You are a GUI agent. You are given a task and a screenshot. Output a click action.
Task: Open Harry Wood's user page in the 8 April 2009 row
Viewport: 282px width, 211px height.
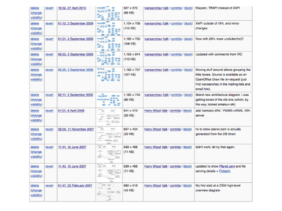point(152,111)
